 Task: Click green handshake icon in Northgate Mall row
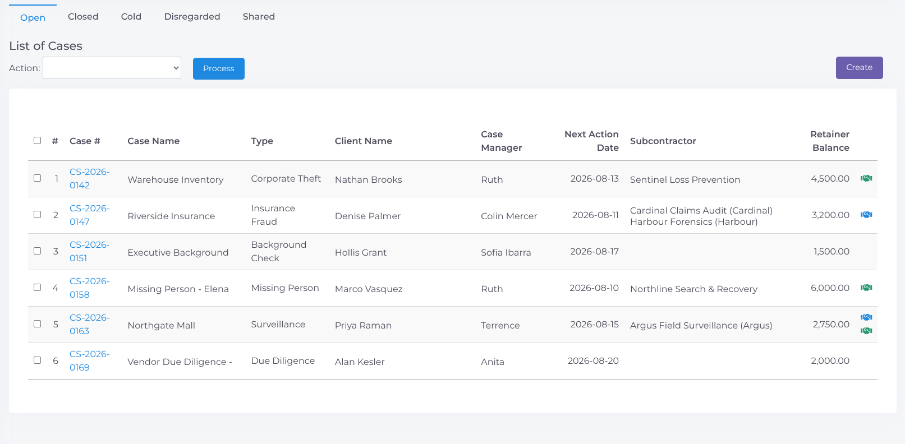(x=866, y=331)
